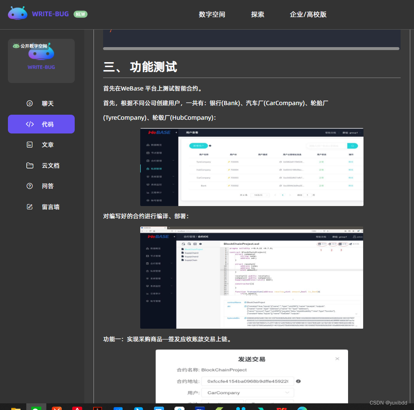Image resolution: width=414 pixels, height=410 pixels.
Task: Select the 聊天 chat icon in sidebar
Action: 29,103
